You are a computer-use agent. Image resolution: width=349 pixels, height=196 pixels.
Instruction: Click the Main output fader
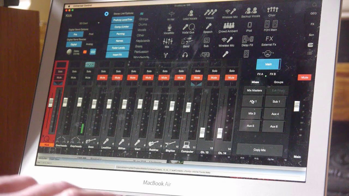click(x=297, y=106)
